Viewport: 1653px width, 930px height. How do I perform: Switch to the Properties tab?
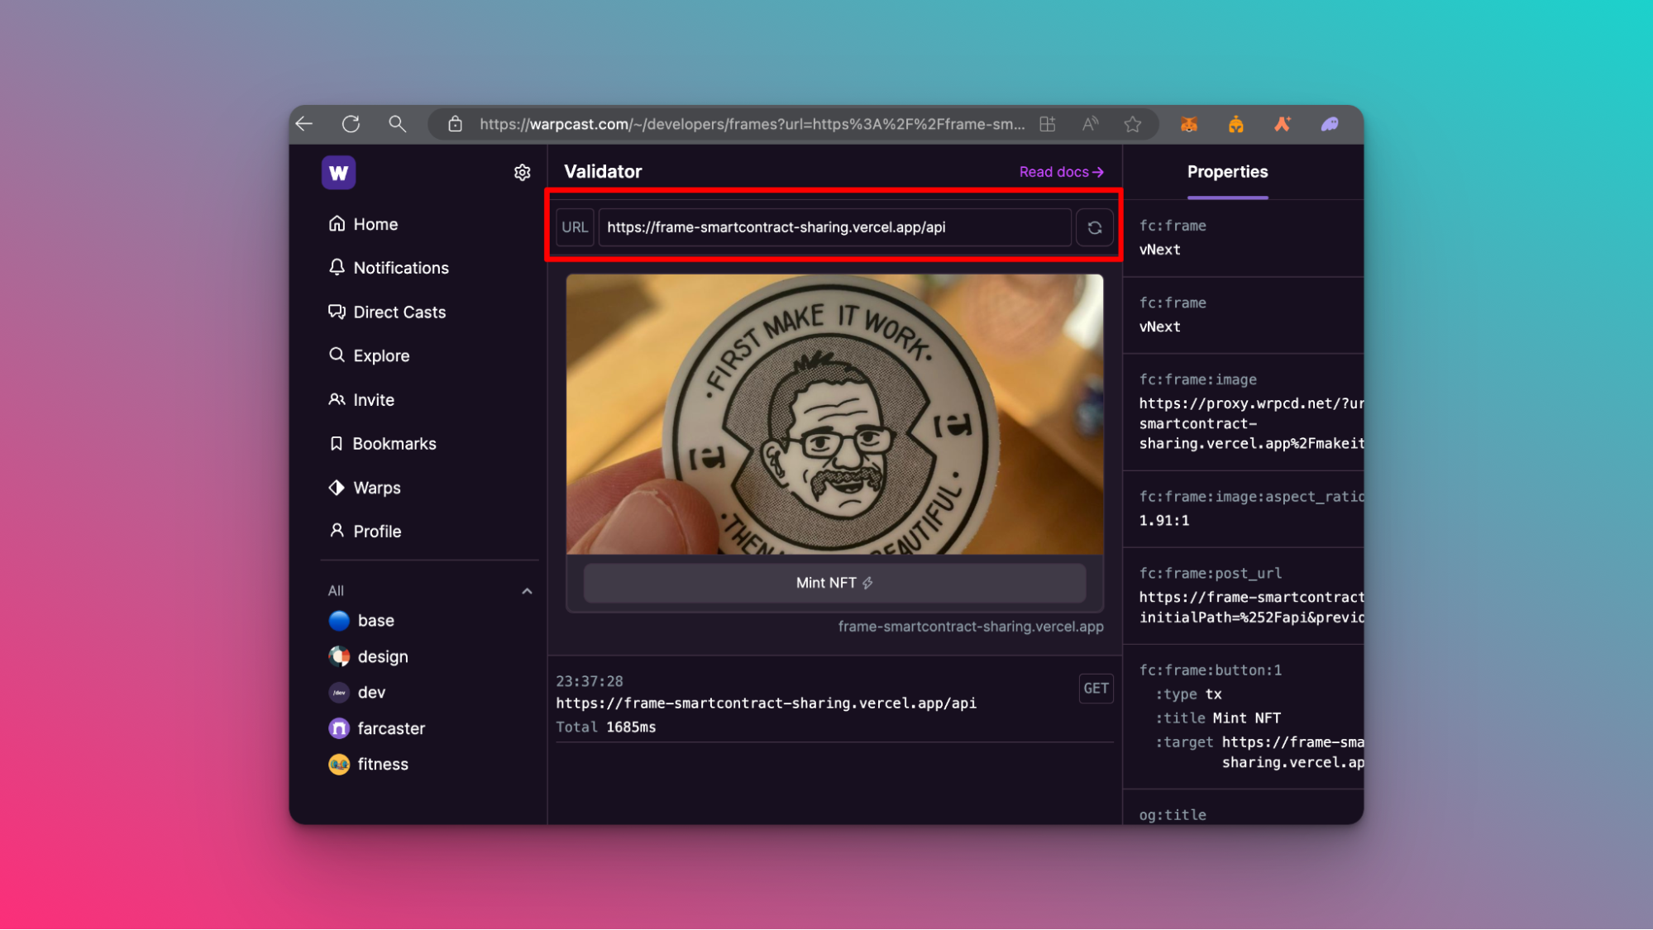[x=1227, y=172]
